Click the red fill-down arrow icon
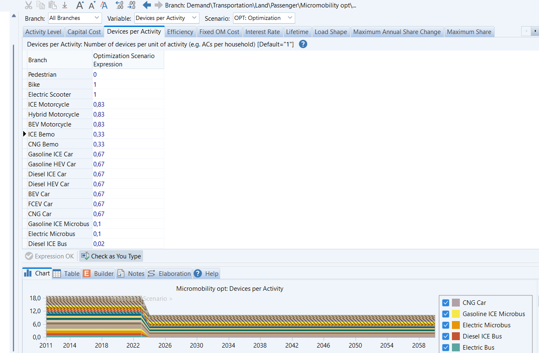Screen dimensions: 539x353 65,5
